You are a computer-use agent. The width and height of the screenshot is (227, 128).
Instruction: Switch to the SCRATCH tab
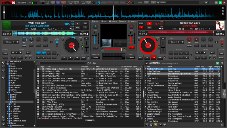[x=113, y=21]
